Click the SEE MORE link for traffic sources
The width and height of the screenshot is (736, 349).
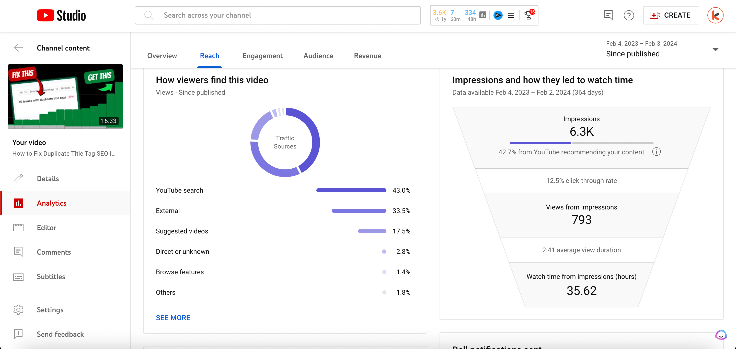tap(173, 318)
